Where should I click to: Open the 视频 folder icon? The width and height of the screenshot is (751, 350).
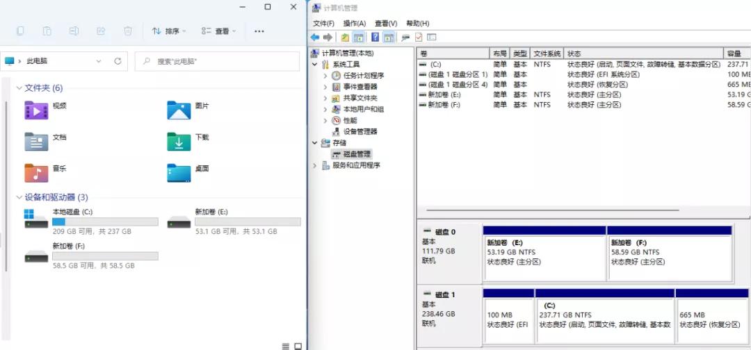point(36,110)
